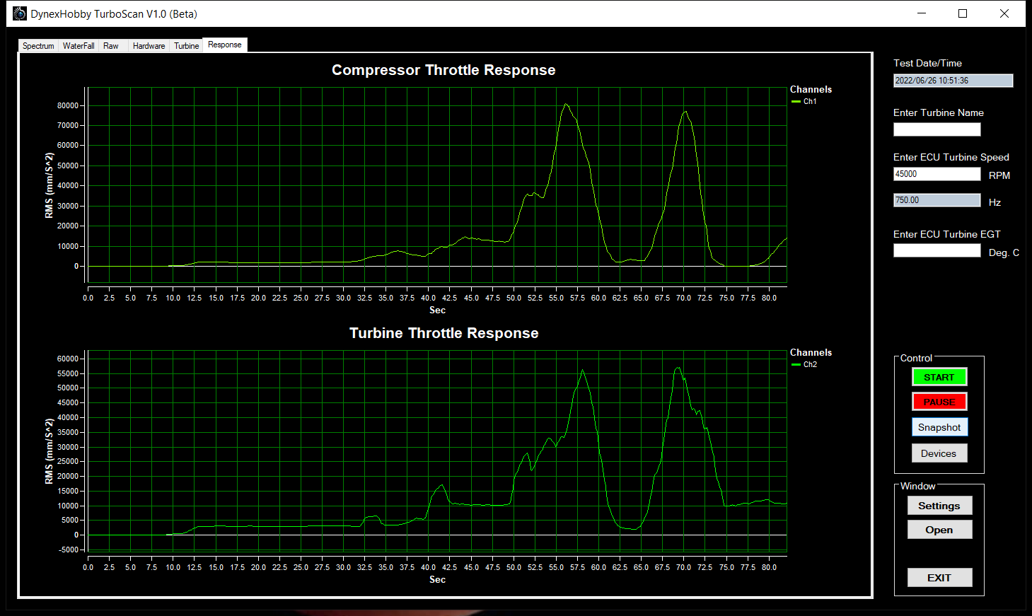Click the DynexHobby TurboScan app icon

[x=20, y=13]
